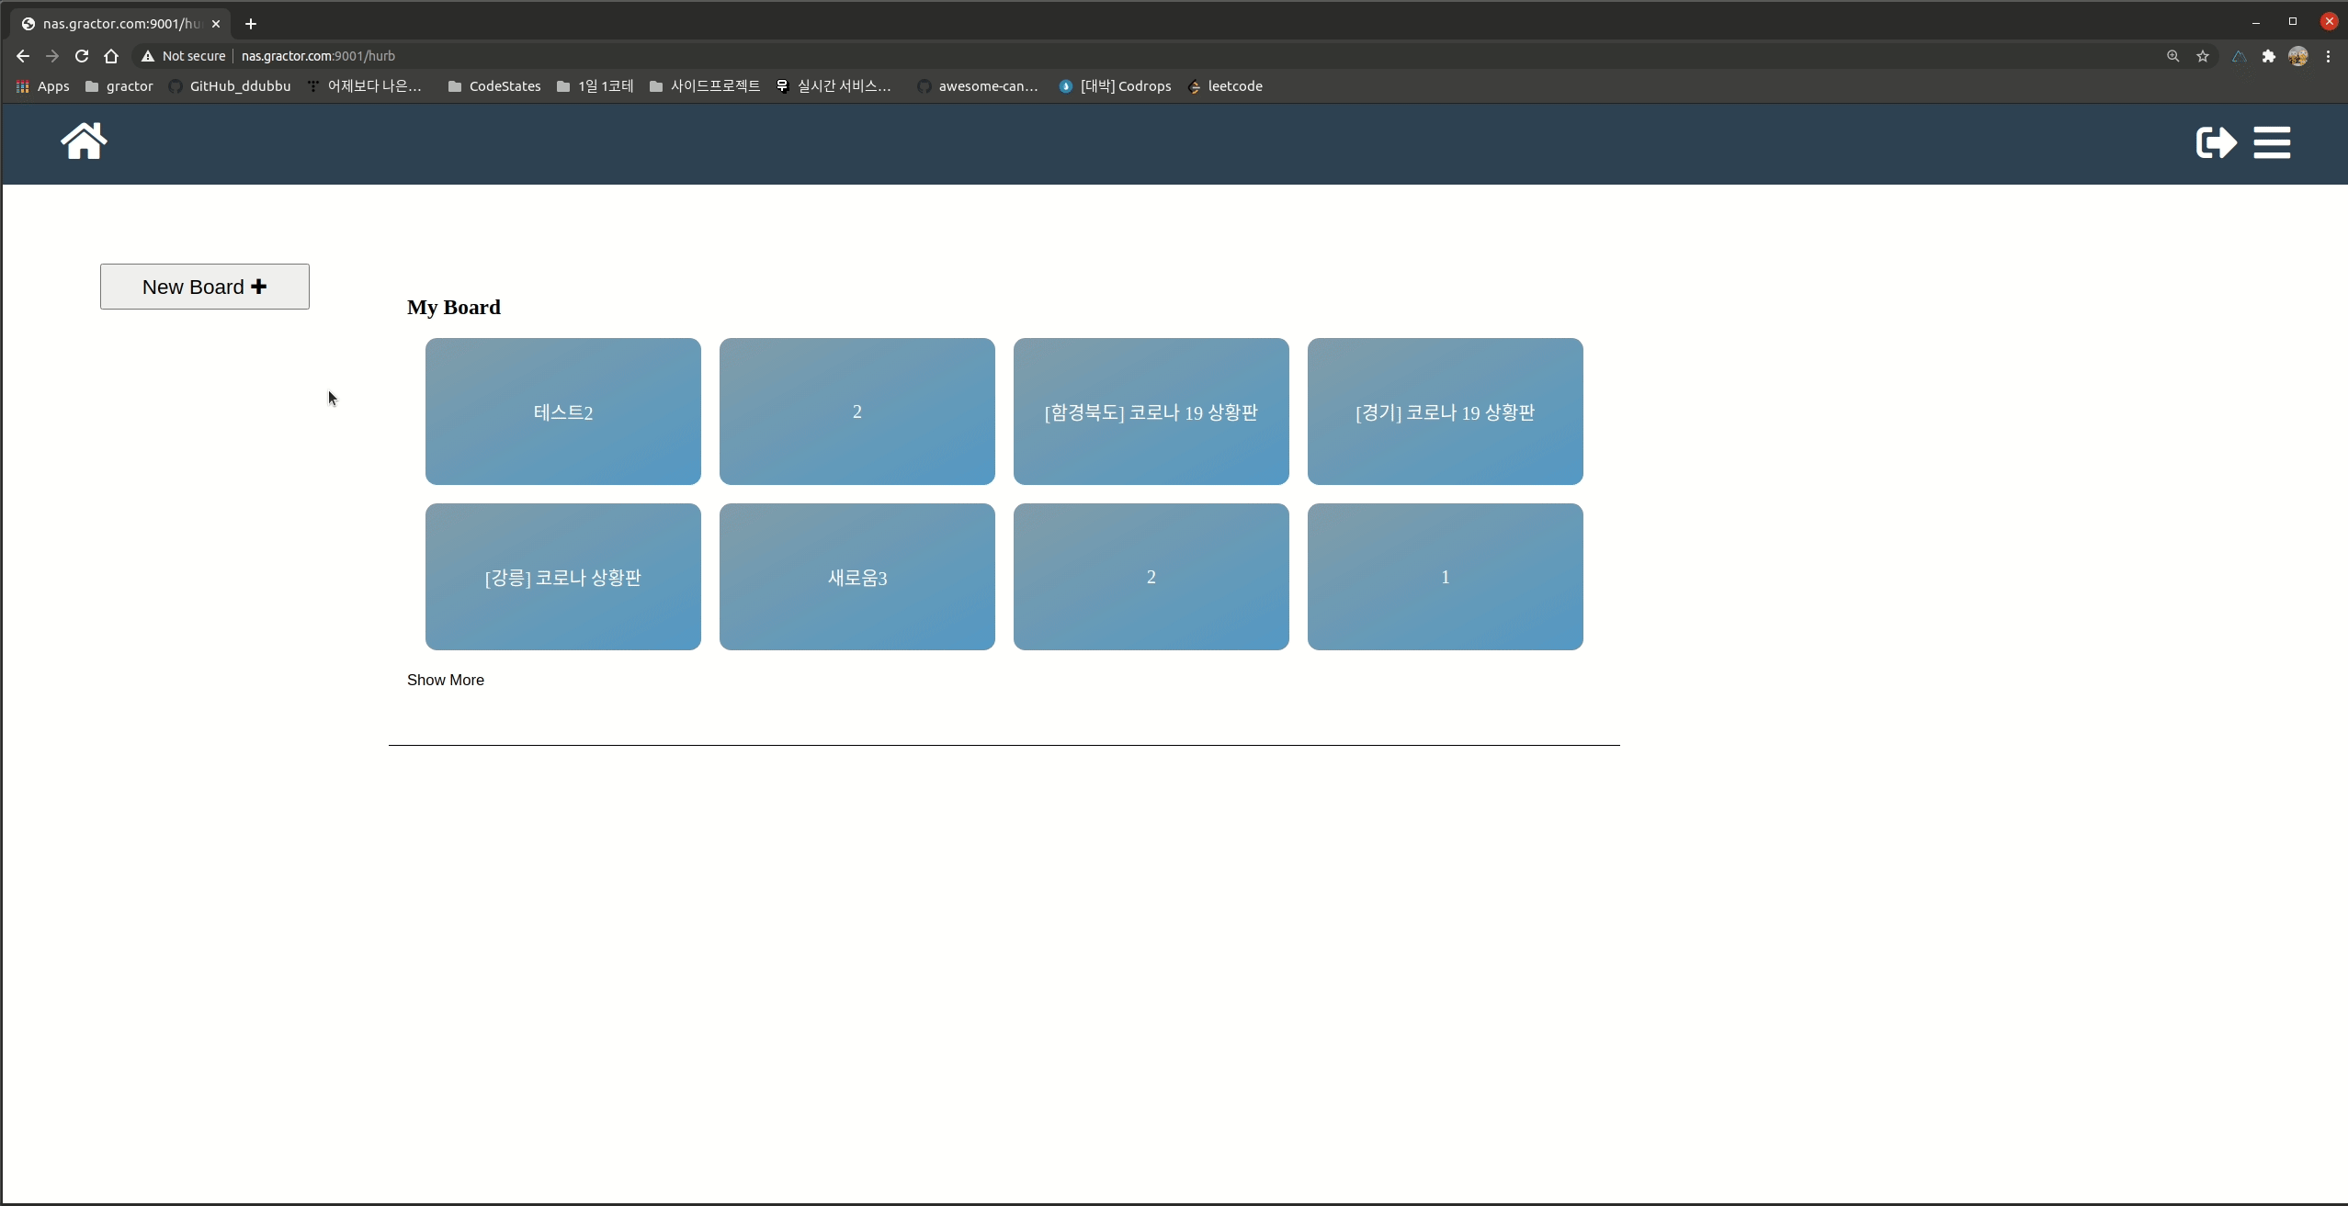
Task: Click the back navigation arrow
Action: [x=23, y=56]
